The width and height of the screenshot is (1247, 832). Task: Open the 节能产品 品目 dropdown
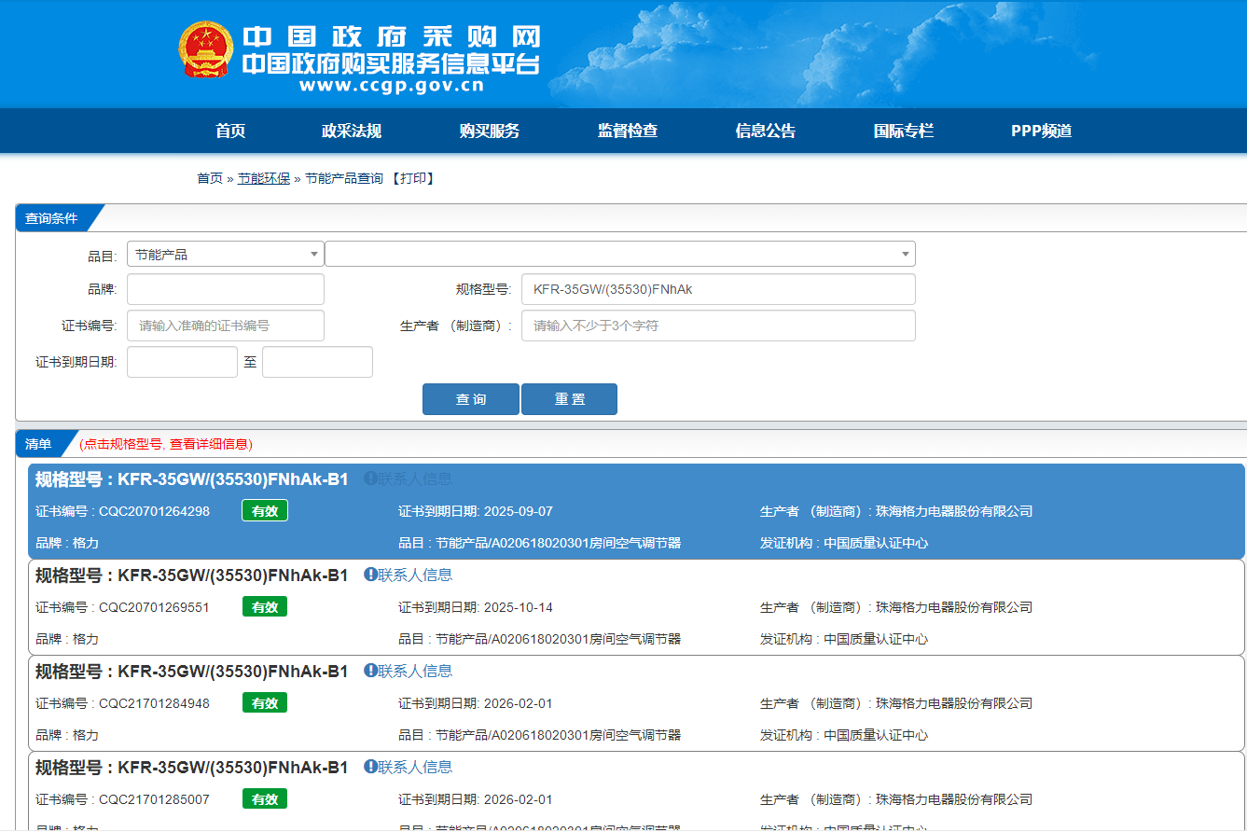point(226,254)
